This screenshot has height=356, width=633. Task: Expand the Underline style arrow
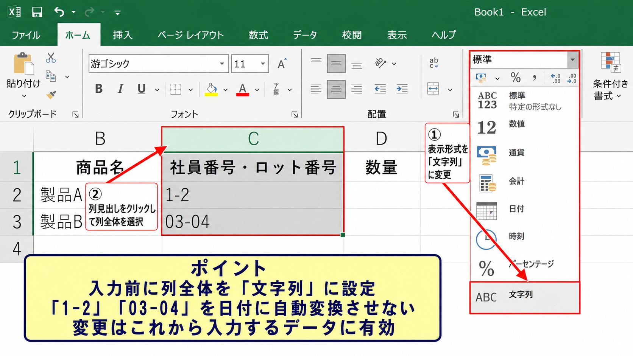(x=157, y=90)
